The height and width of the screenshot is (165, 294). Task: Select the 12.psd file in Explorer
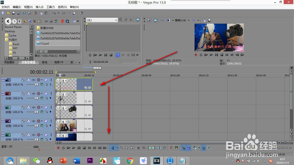pyautogui.click(x=58, y=43)
